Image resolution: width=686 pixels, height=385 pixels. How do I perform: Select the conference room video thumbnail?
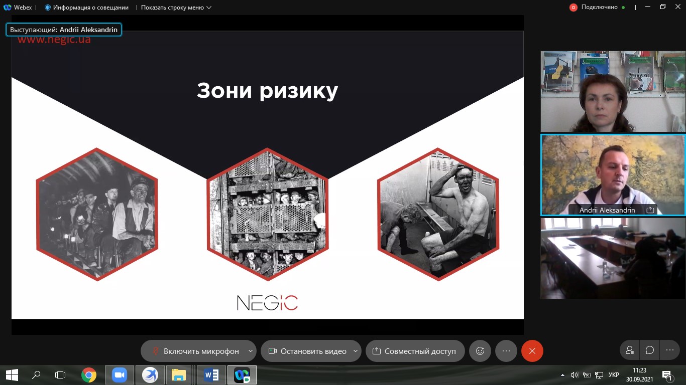click(x=613, y=258)
